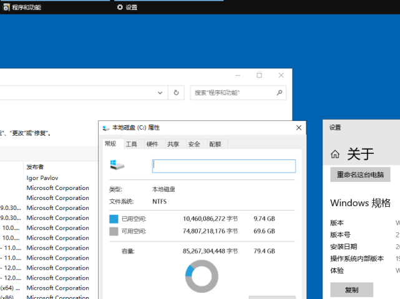This screenshot has height=299, width=400.
Task: Click 9.74 GB used size text
Action: pyautogui.click(x=264, y=219)
